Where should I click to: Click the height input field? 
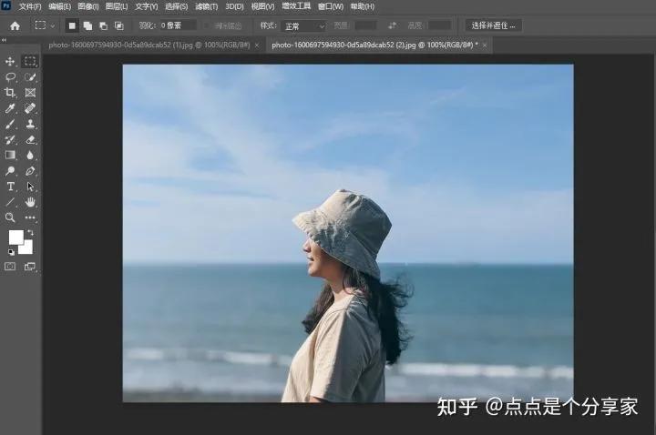(x=440, y=25)
